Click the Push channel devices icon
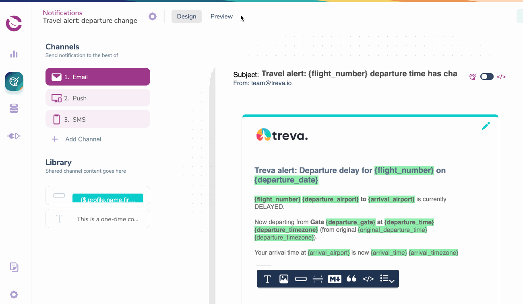The height and width of the screenshot is (304, 523). (56, 98)
